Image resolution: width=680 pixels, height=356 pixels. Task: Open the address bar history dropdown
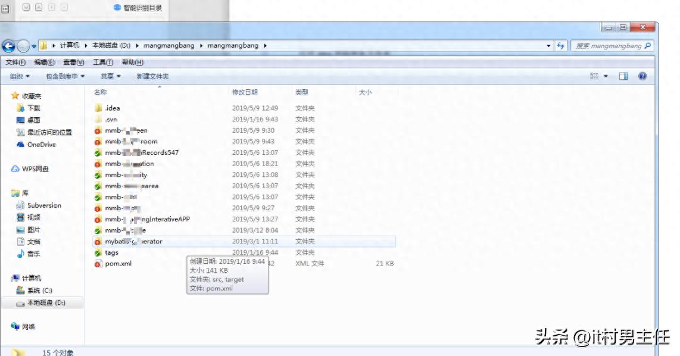click(548, 45)
